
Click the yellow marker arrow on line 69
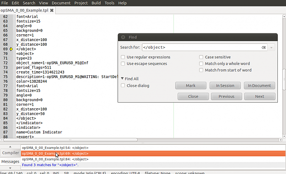(11, 49)
